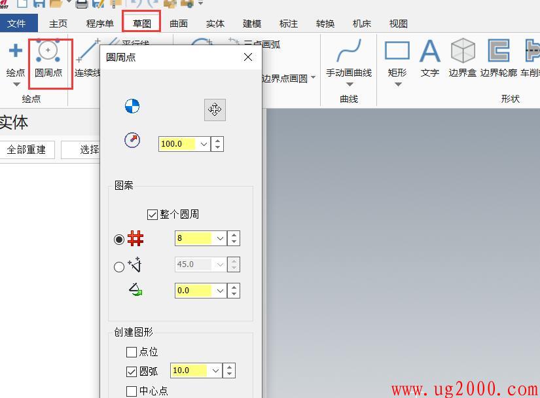Expand the 矩形 dropdown arrow

[397, 84]
